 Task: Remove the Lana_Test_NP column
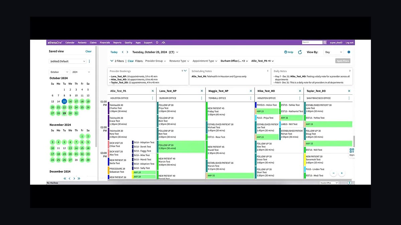click(202, 91)
